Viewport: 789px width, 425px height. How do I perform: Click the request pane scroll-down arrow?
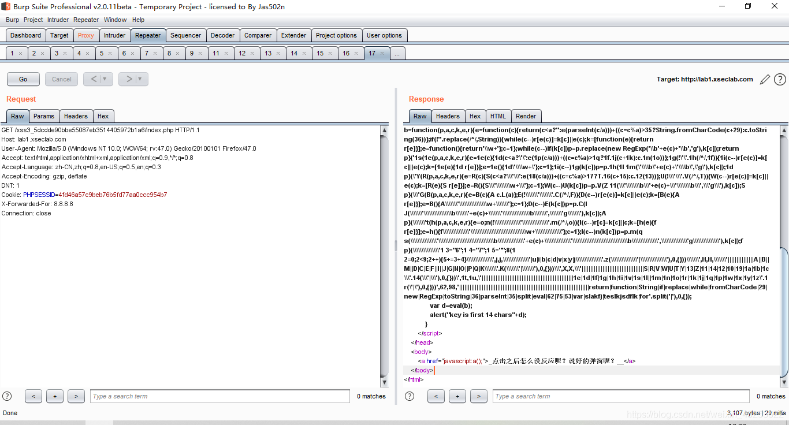coord(385,382)
